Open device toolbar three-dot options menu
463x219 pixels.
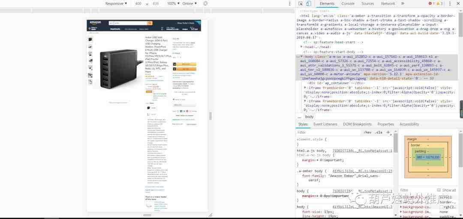(x=290, y=3)
